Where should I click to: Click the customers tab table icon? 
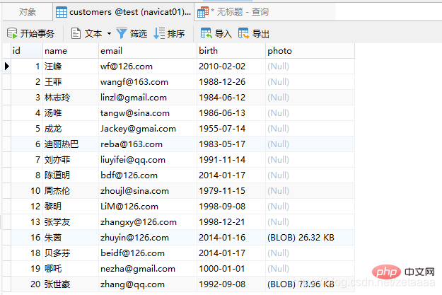point(61,12)
